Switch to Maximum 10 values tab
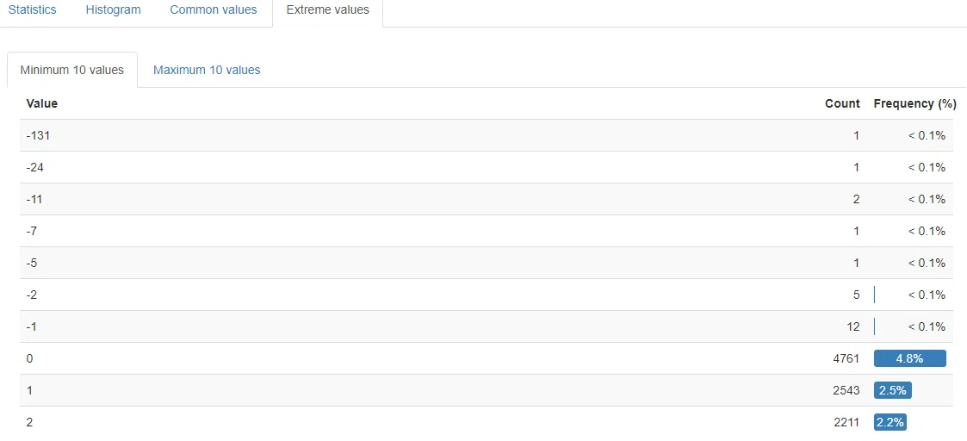This screenshot has height=441, width=967. click(x=207, y=70)
